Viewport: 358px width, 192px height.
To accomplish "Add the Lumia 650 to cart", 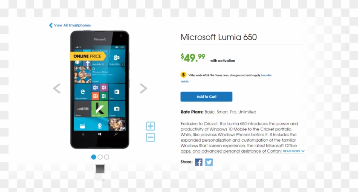I will pyautogui.click(x=206, y=97).
